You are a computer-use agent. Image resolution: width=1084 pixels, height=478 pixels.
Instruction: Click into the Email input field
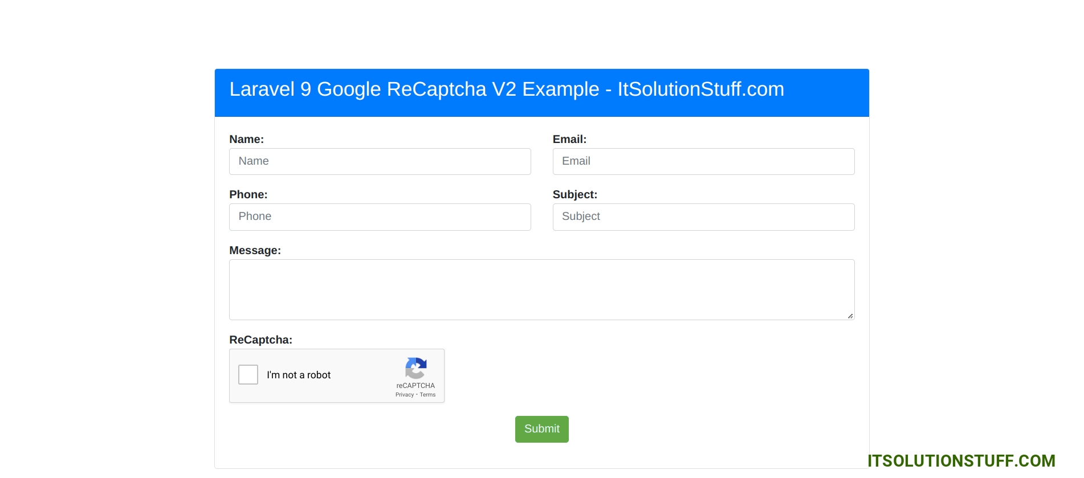[x=703, y=162]
